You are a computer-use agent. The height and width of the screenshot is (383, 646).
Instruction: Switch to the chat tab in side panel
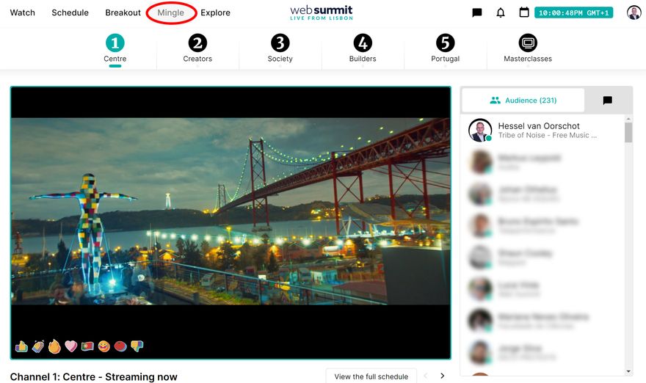607,101
